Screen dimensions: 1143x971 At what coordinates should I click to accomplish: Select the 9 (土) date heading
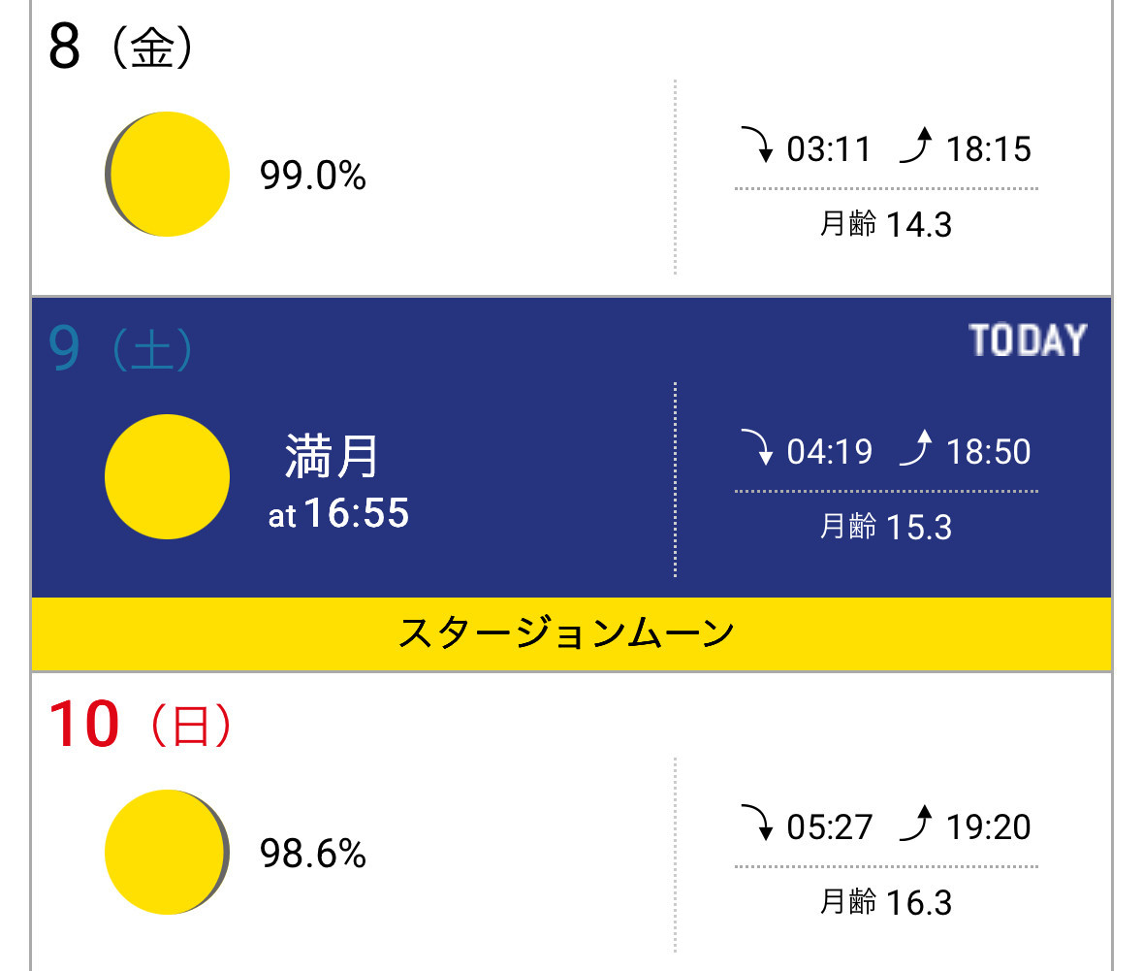(120, 349)
